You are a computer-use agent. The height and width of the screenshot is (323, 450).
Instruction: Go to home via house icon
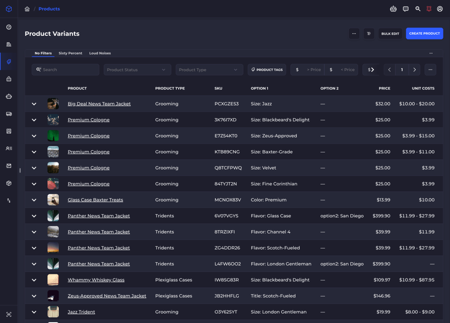[x=27, y=9]
